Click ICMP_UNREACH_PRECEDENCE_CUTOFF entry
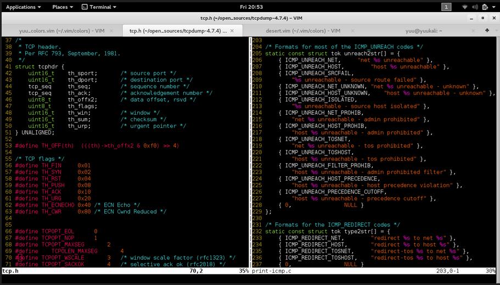 [334, 192]
